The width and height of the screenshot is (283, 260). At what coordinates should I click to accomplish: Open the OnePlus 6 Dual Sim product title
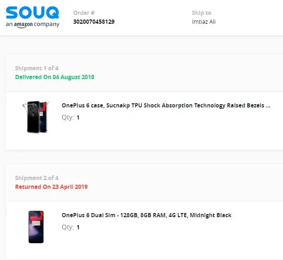(146, 215)
